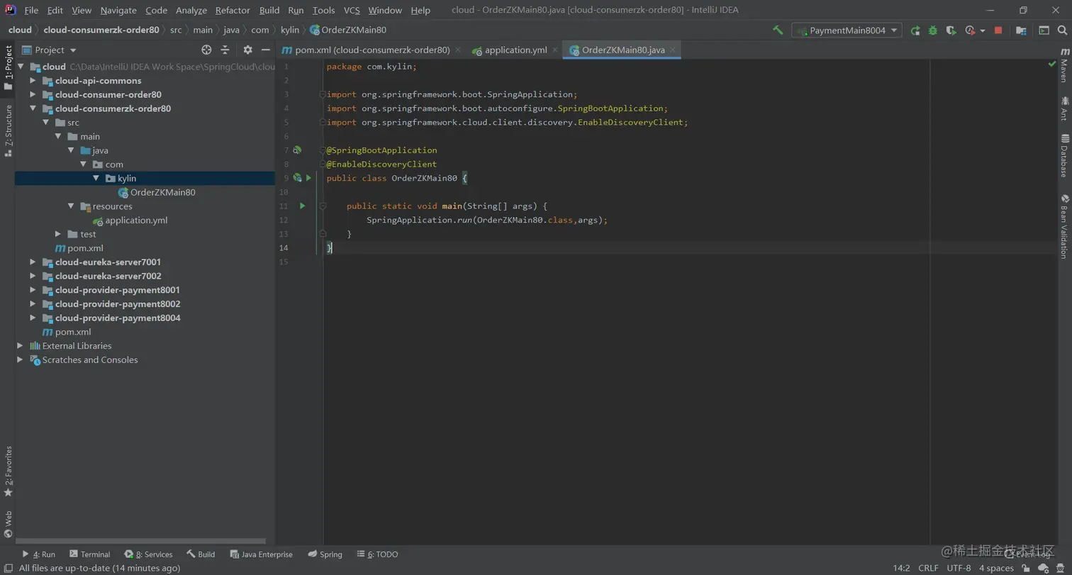This screenshot has width=1072, height=575.
Task: Open the Run tool window button
Action: click(x=38, y=554)
